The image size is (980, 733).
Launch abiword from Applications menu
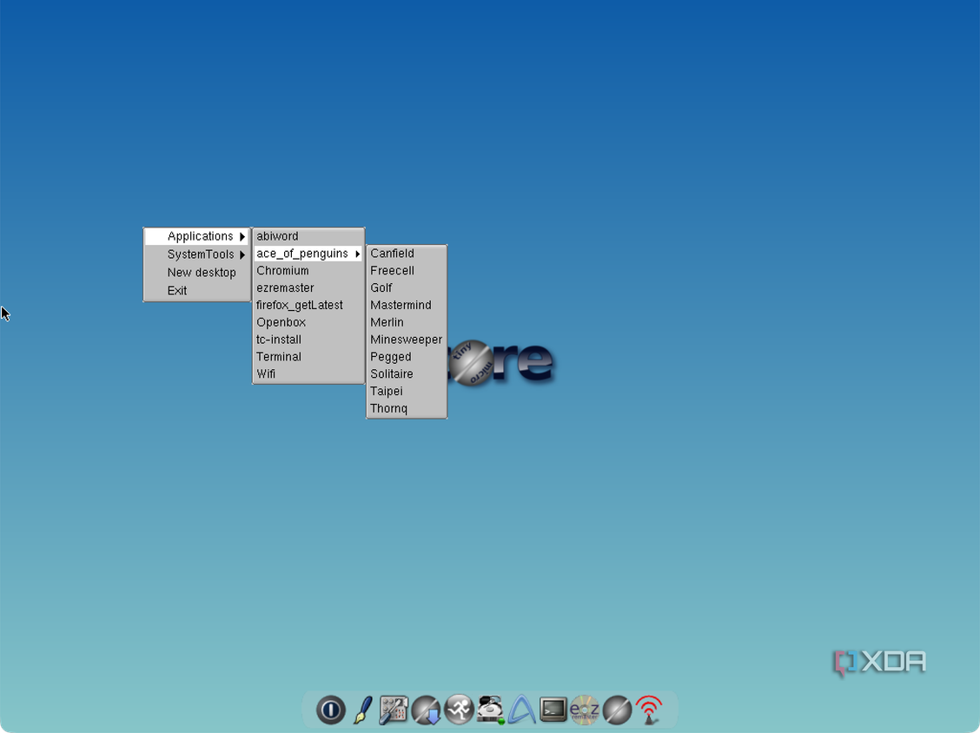[x=308, y=236]
